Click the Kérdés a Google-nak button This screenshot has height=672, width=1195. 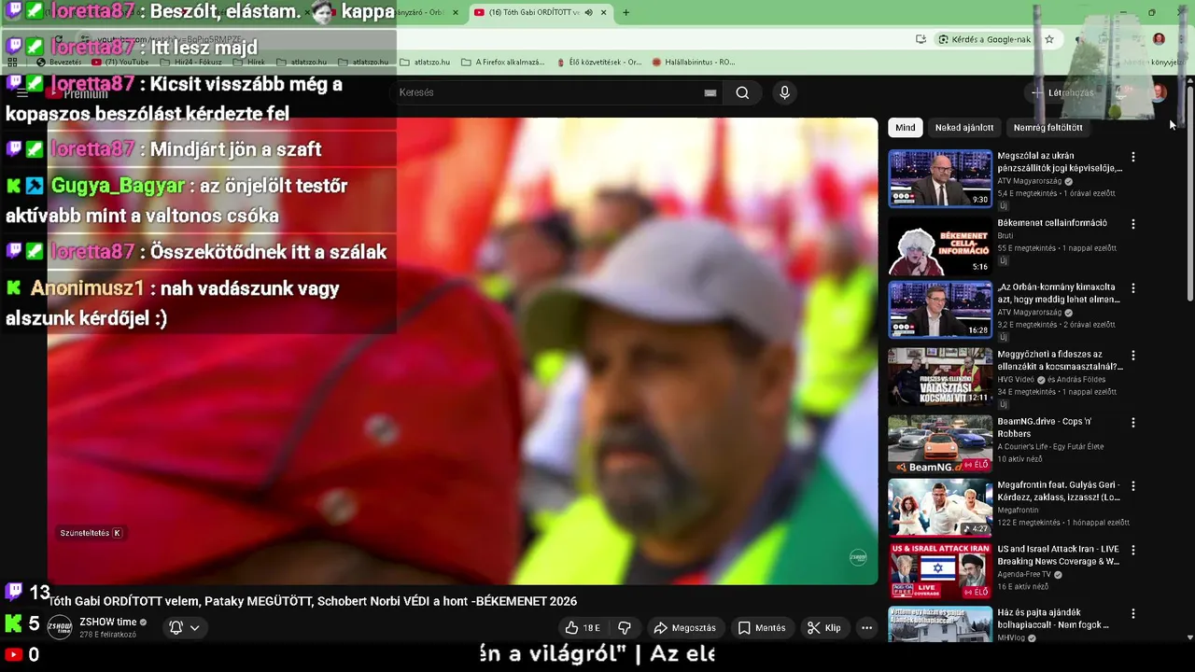pos(985,39)
